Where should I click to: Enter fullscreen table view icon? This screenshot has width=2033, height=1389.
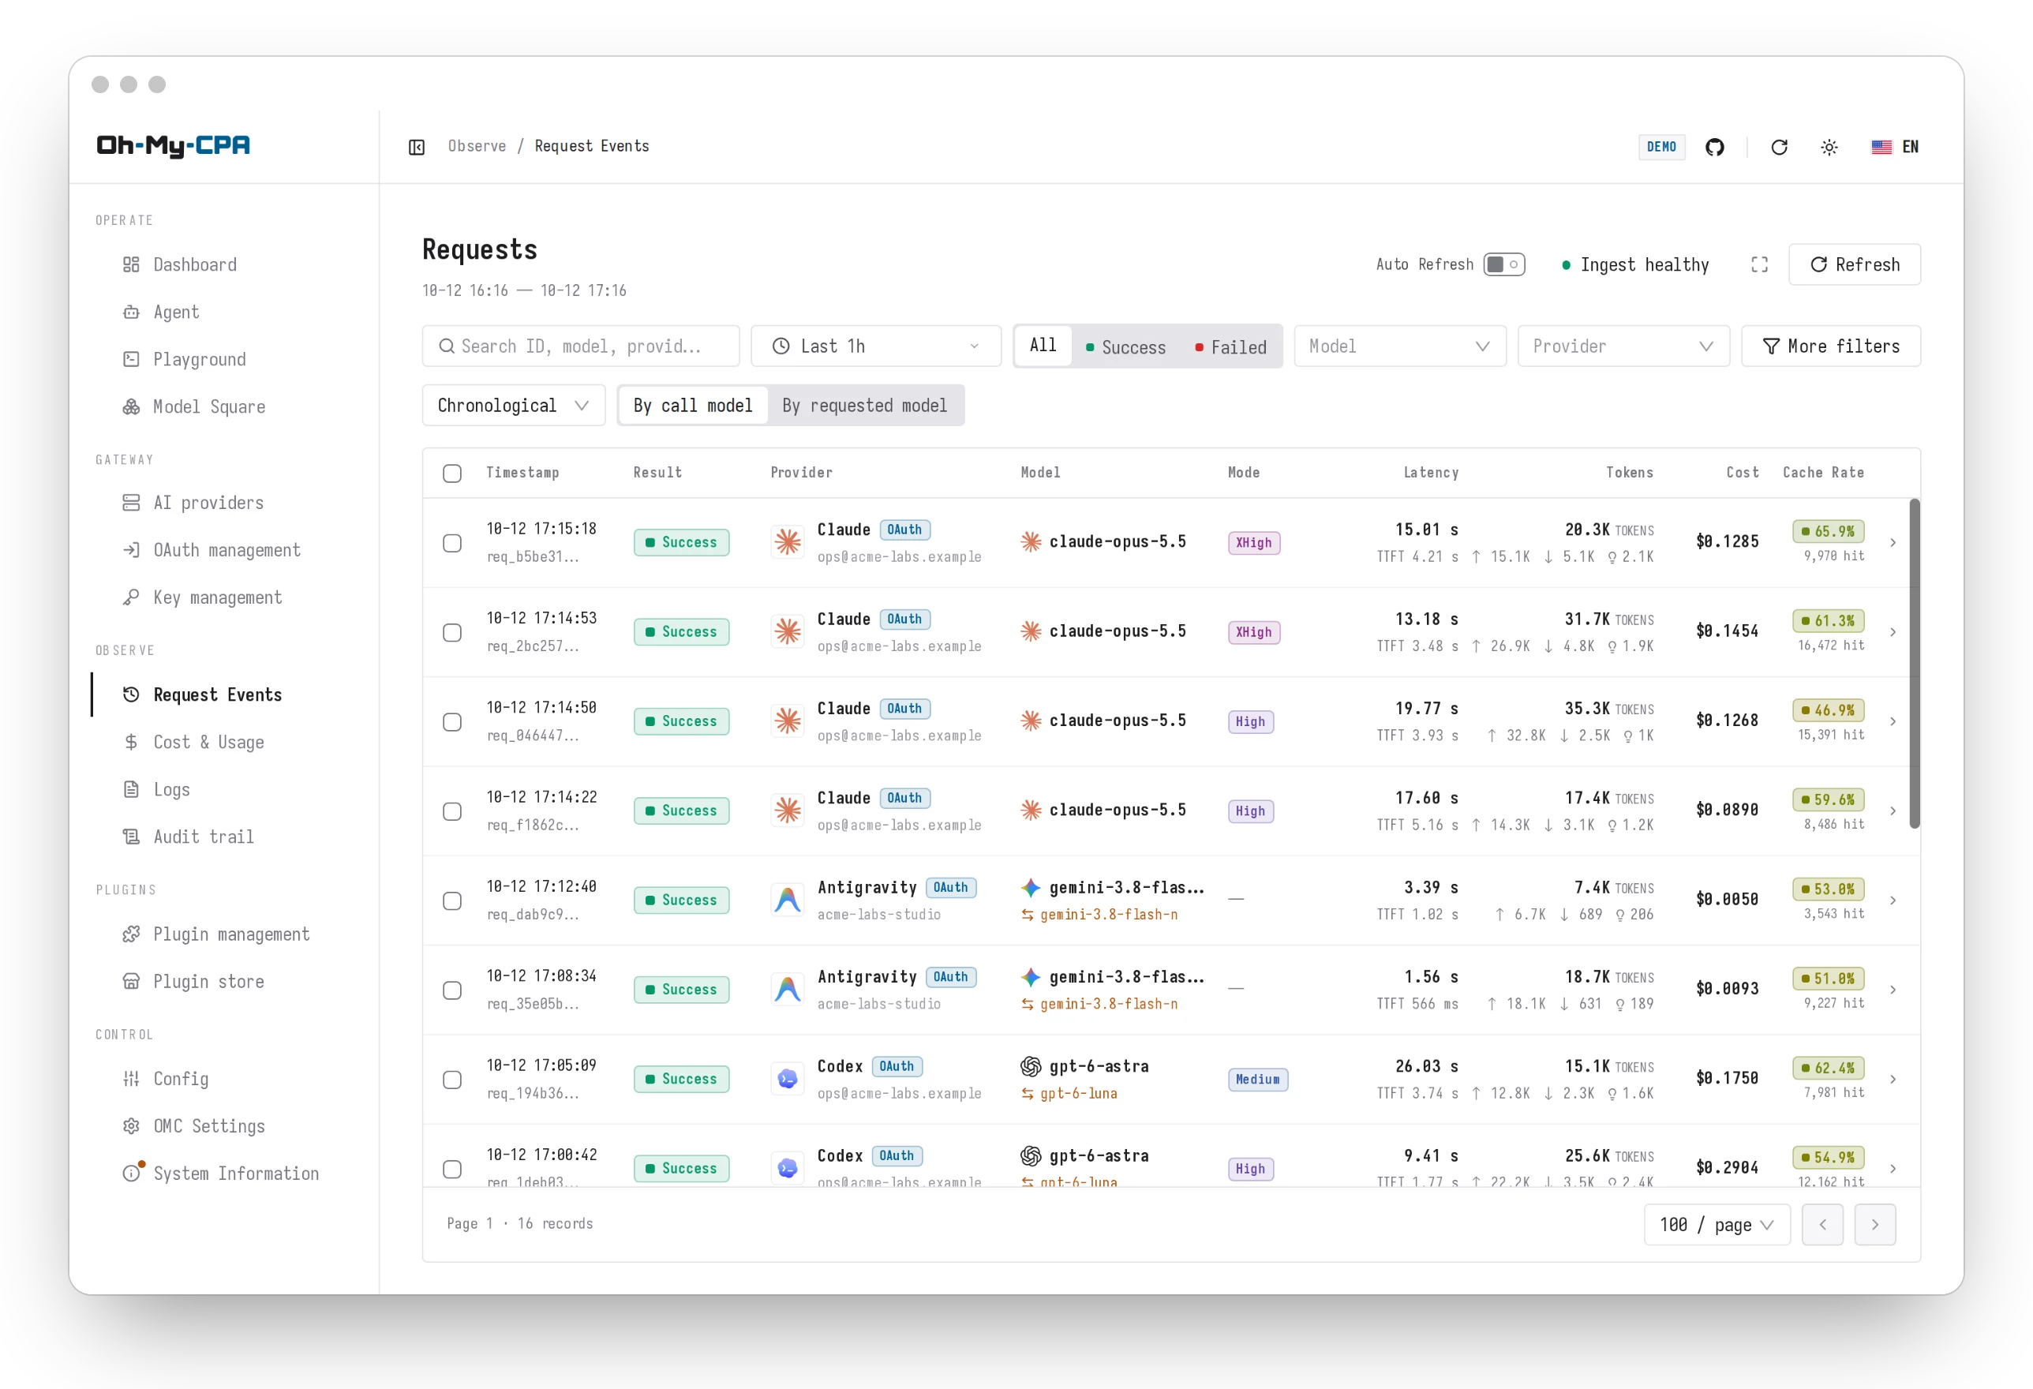1758,265
